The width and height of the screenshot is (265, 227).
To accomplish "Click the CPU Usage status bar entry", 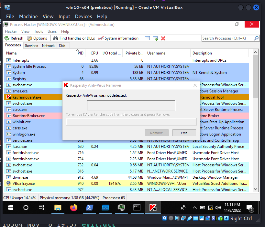I will 20,198.
